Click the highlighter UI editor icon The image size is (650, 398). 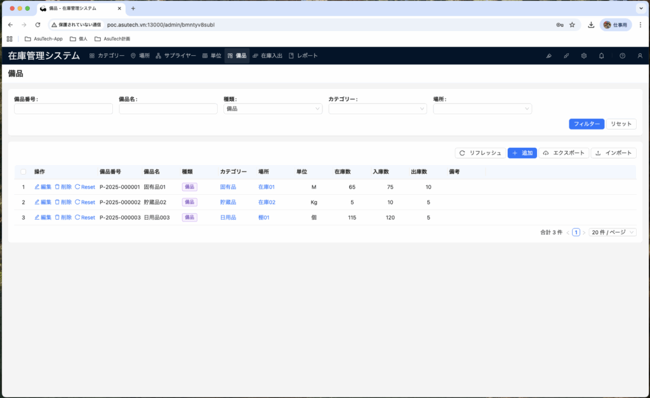[x=548, y=56]
